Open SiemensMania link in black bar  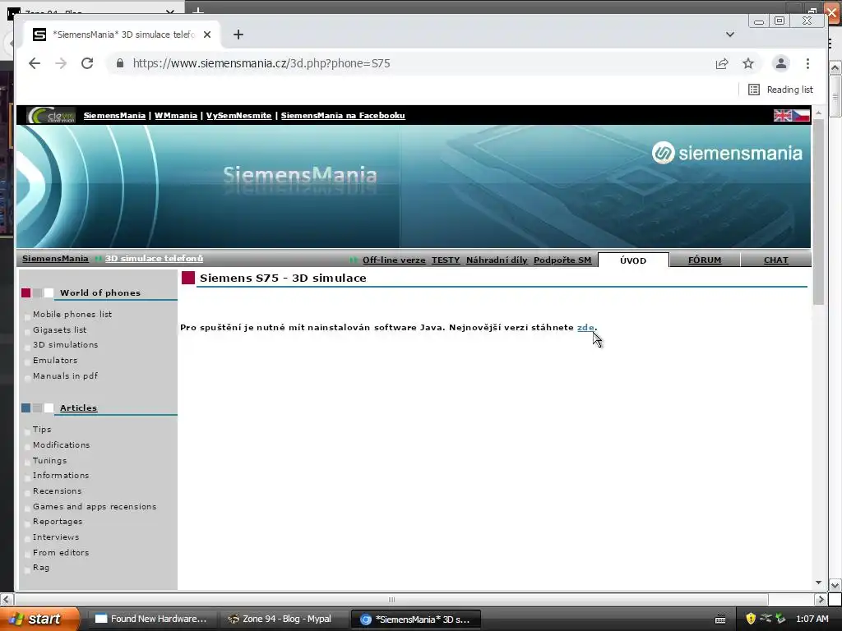(x=114, y=115)
